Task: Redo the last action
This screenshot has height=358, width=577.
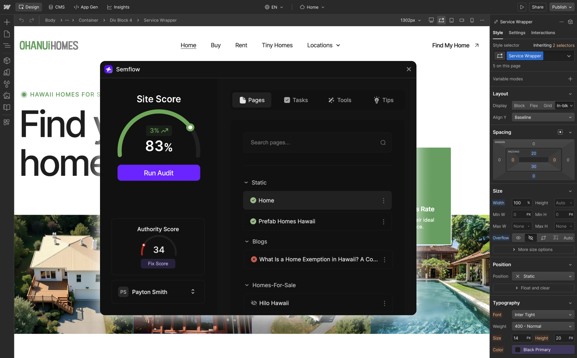Action: [32, 20]
